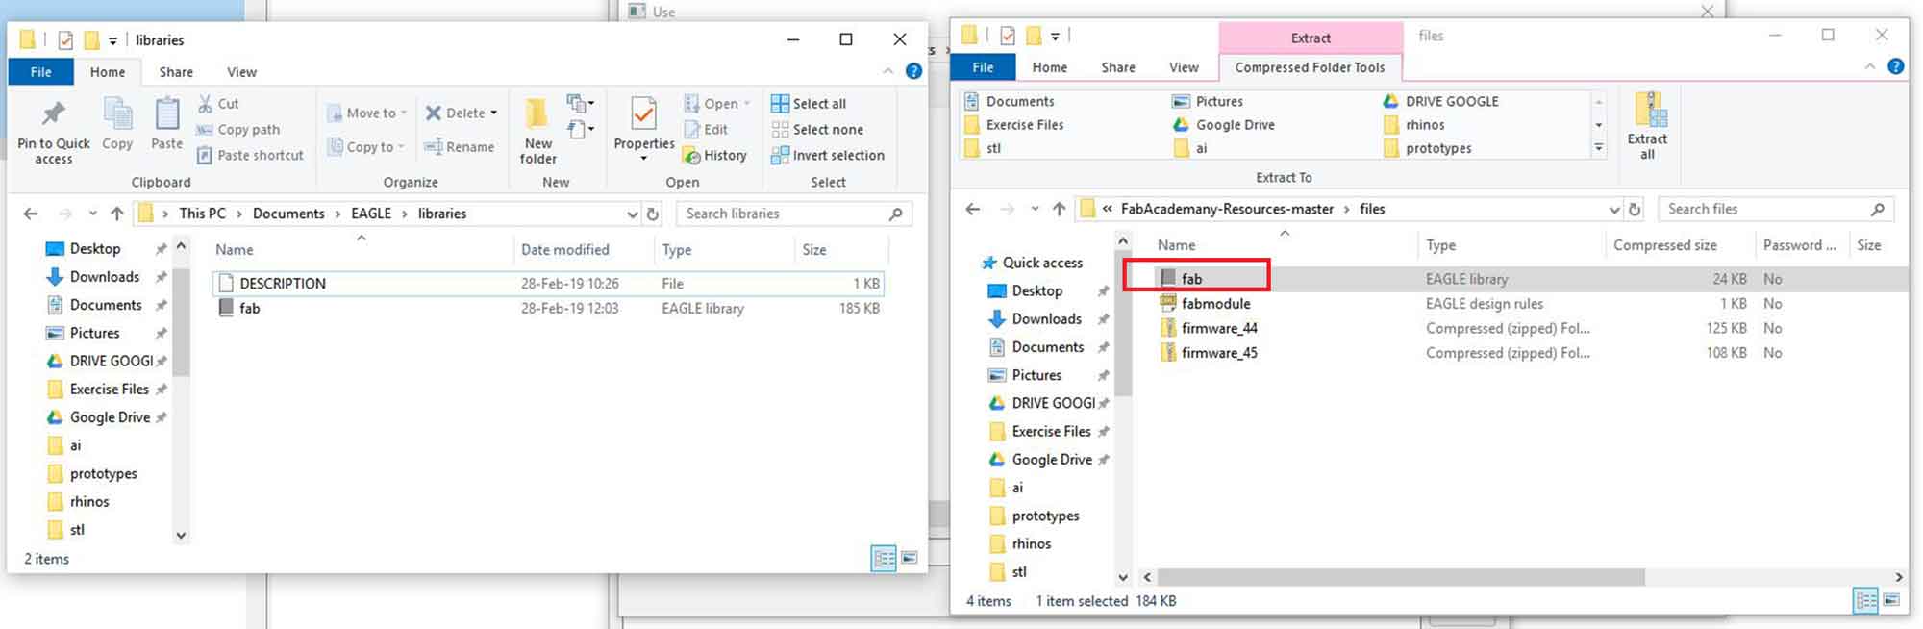Click EAGLE in the libraries breadcrumb
The height and width of the screenshot is (629, 1923).
[x=371, y=214]
